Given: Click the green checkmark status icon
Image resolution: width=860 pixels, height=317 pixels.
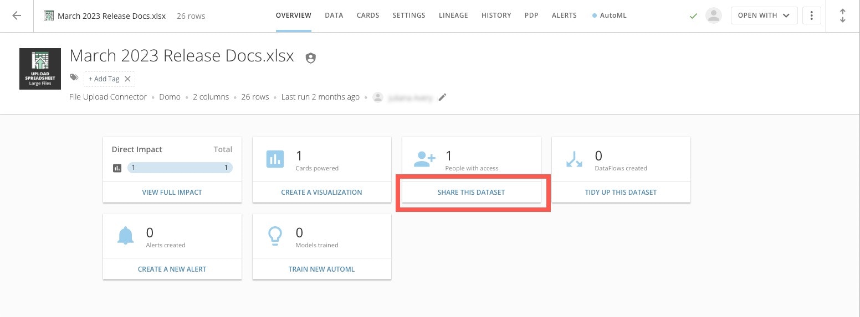Looking at the screenshot, I should tap(693, 16).
